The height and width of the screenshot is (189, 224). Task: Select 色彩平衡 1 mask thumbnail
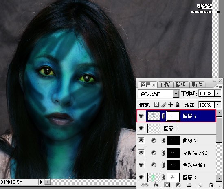pyautogui.click(x=173, y=165)
